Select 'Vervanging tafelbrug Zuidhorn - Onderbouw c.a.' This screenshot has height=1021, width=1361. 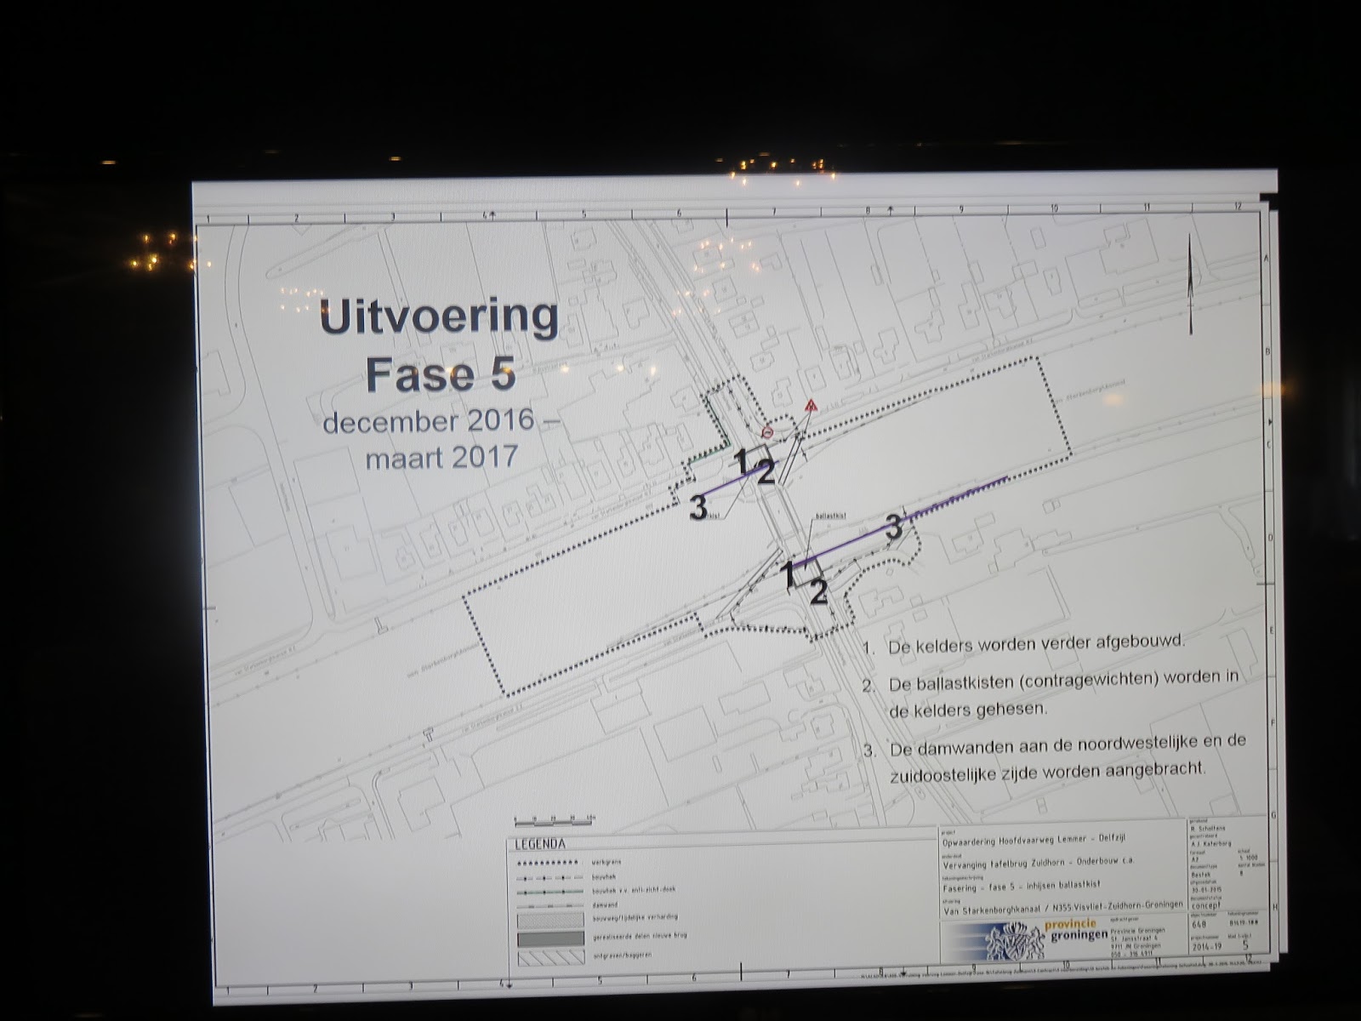click(1038, 862)
